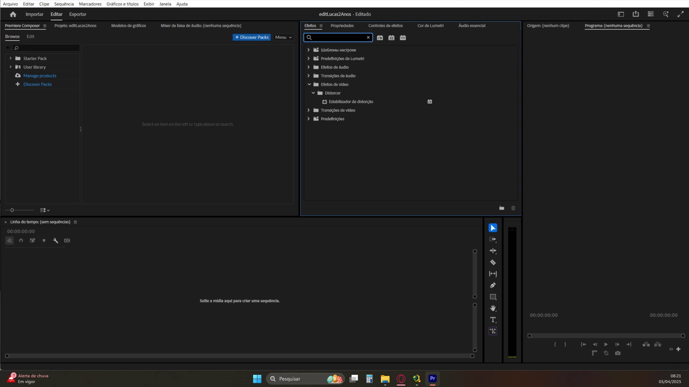This screenshot has height=387, width=689.
Task: Click the Home icon
Action: point(13,14)
